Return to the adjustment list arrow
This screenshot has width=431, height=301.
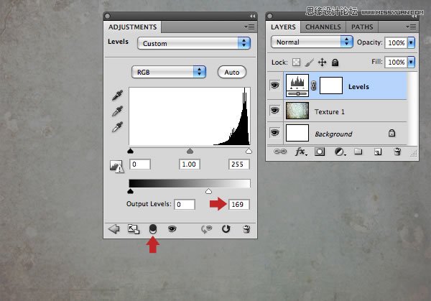coord(113,229)
